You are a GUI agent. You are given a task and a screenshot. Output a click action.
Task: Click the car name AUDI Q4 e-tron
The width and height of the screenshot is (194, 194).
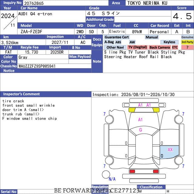[x=35, y=14]
